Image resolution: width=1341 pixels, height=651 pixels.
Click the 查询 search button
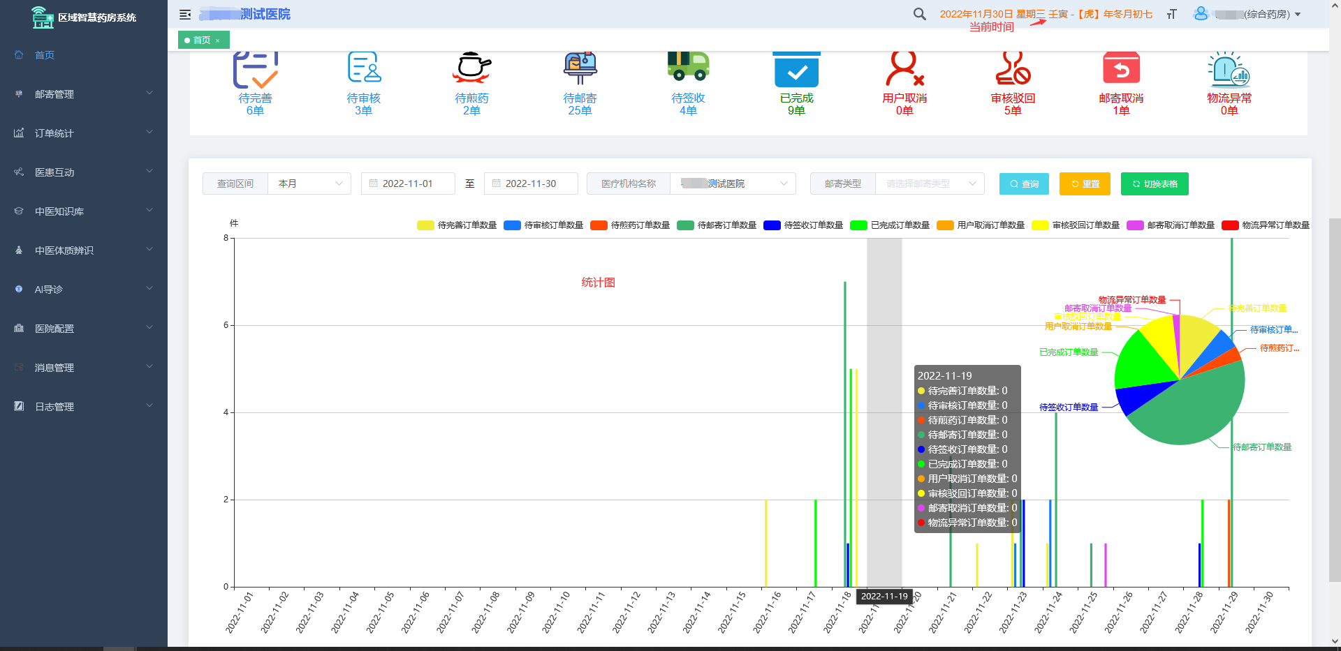click(1024, 184)
